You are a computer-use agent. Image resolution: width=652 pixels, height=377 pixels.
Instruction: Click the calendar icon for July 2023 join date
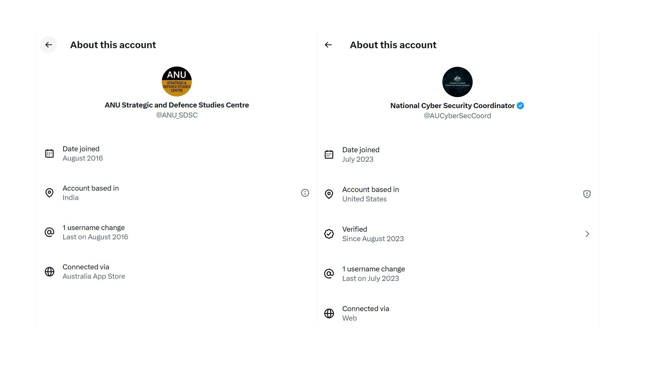(x=329, y=154)
